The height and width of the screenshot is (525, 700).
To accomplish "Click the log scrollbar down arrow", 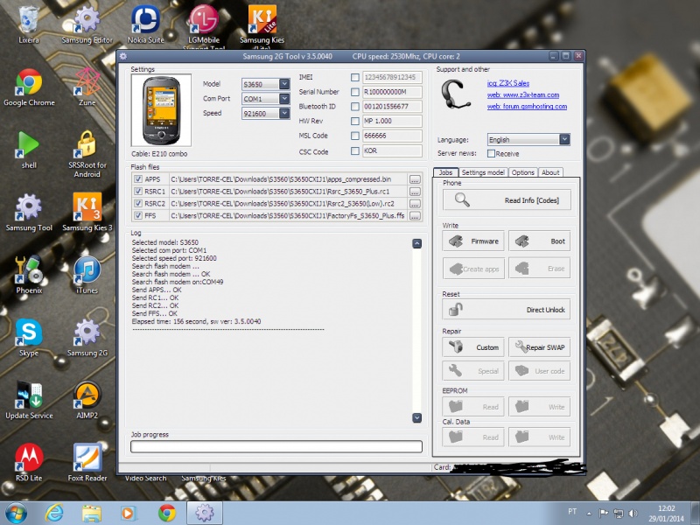I will click(x=417, y=418).
